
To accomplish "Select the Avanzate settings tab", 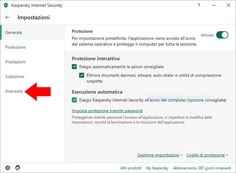I will tap(14, 91).
